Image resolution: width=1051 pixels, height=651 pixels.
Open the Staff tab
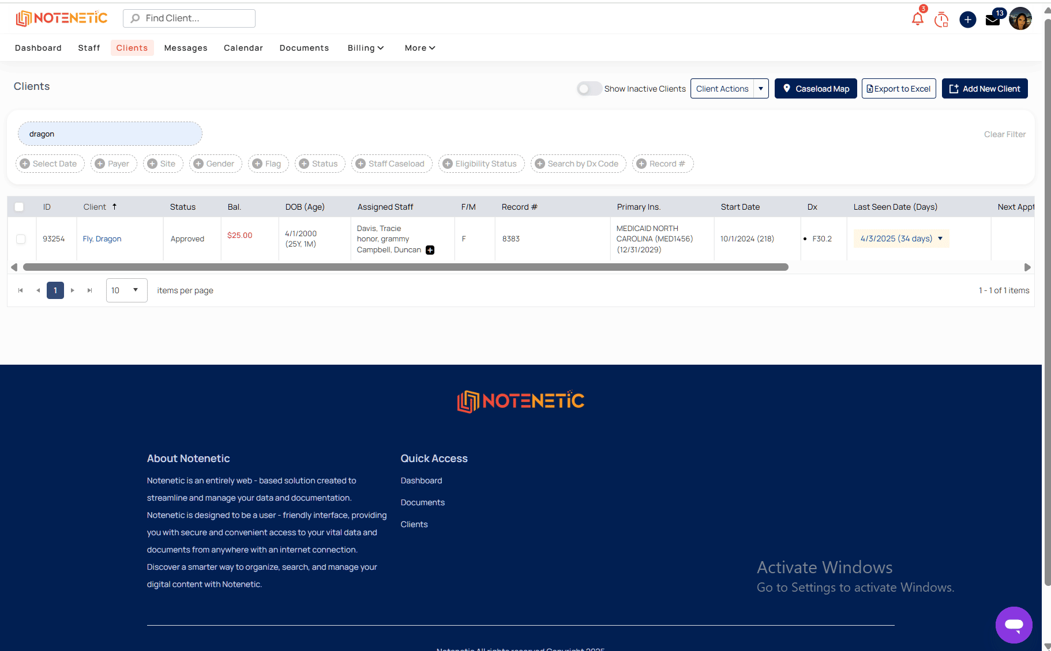point(89,48)
